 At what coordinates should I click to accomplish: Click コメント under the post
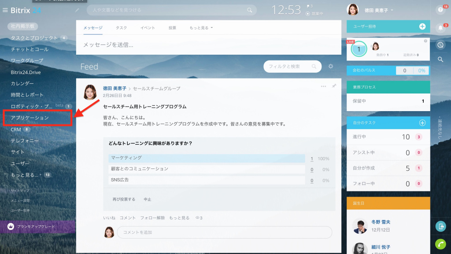click(x=127, y=218)
